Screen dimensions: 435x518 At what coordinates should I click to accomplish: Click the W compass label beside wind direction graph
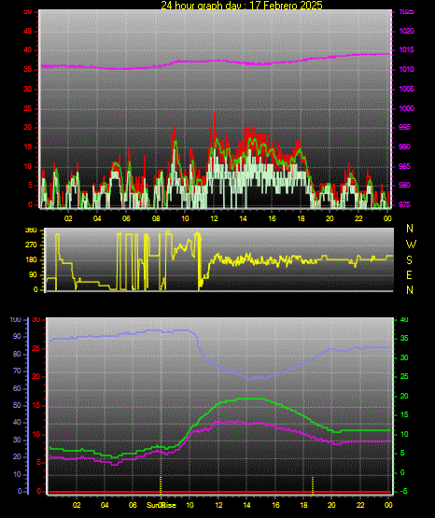(x=411, y=245)
